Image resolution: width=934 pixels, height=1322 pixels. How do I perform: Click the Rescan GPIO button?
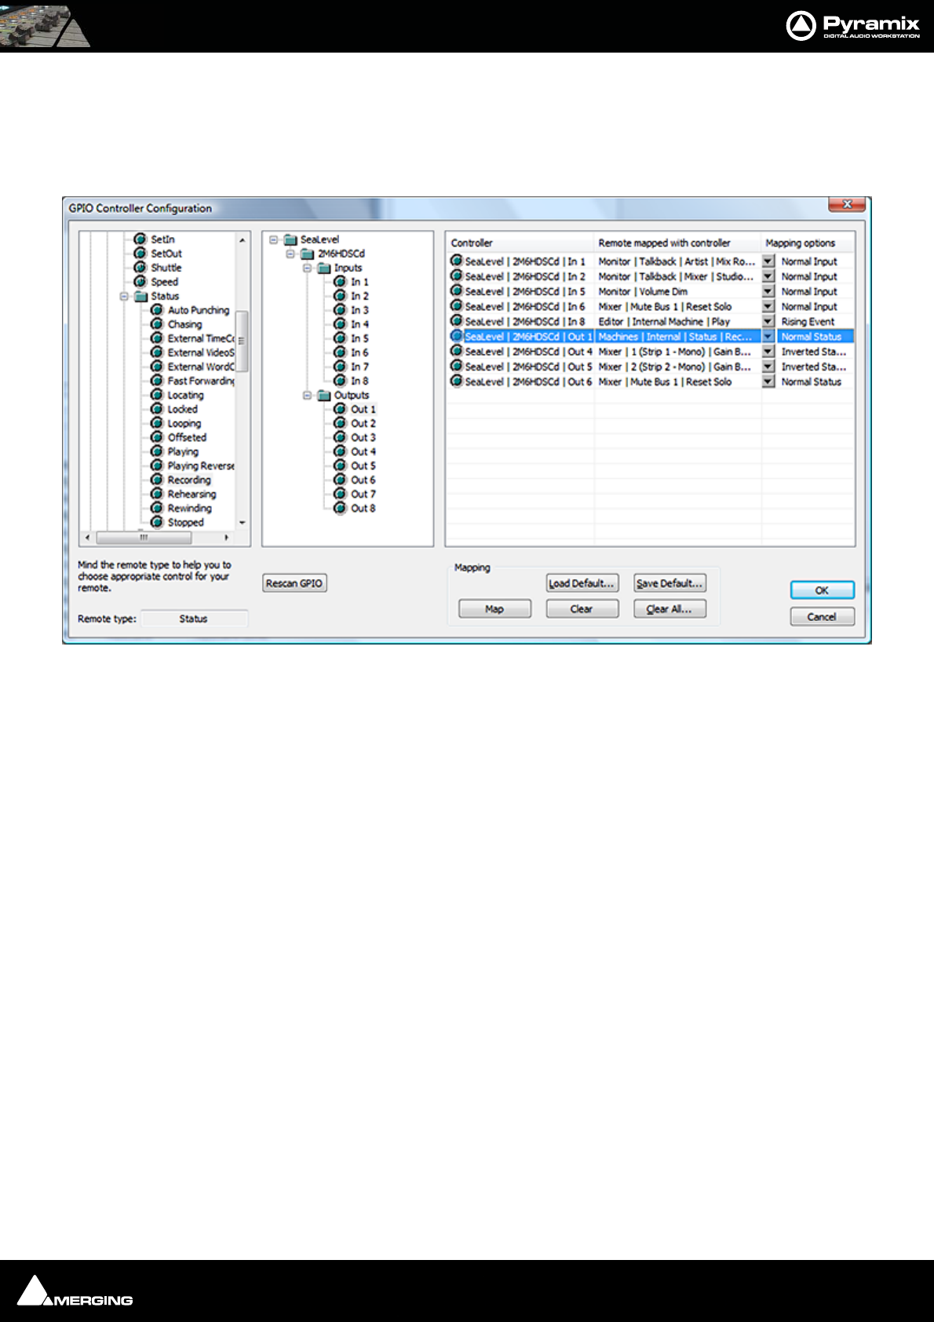click(x=294, y=583)
